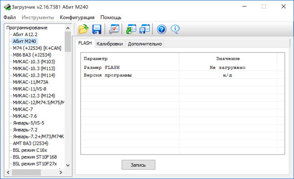Screen dimensions: 294x179
Task: Select M74 (+J2534) [K+CAN] entry
Action: pos(37,48)
